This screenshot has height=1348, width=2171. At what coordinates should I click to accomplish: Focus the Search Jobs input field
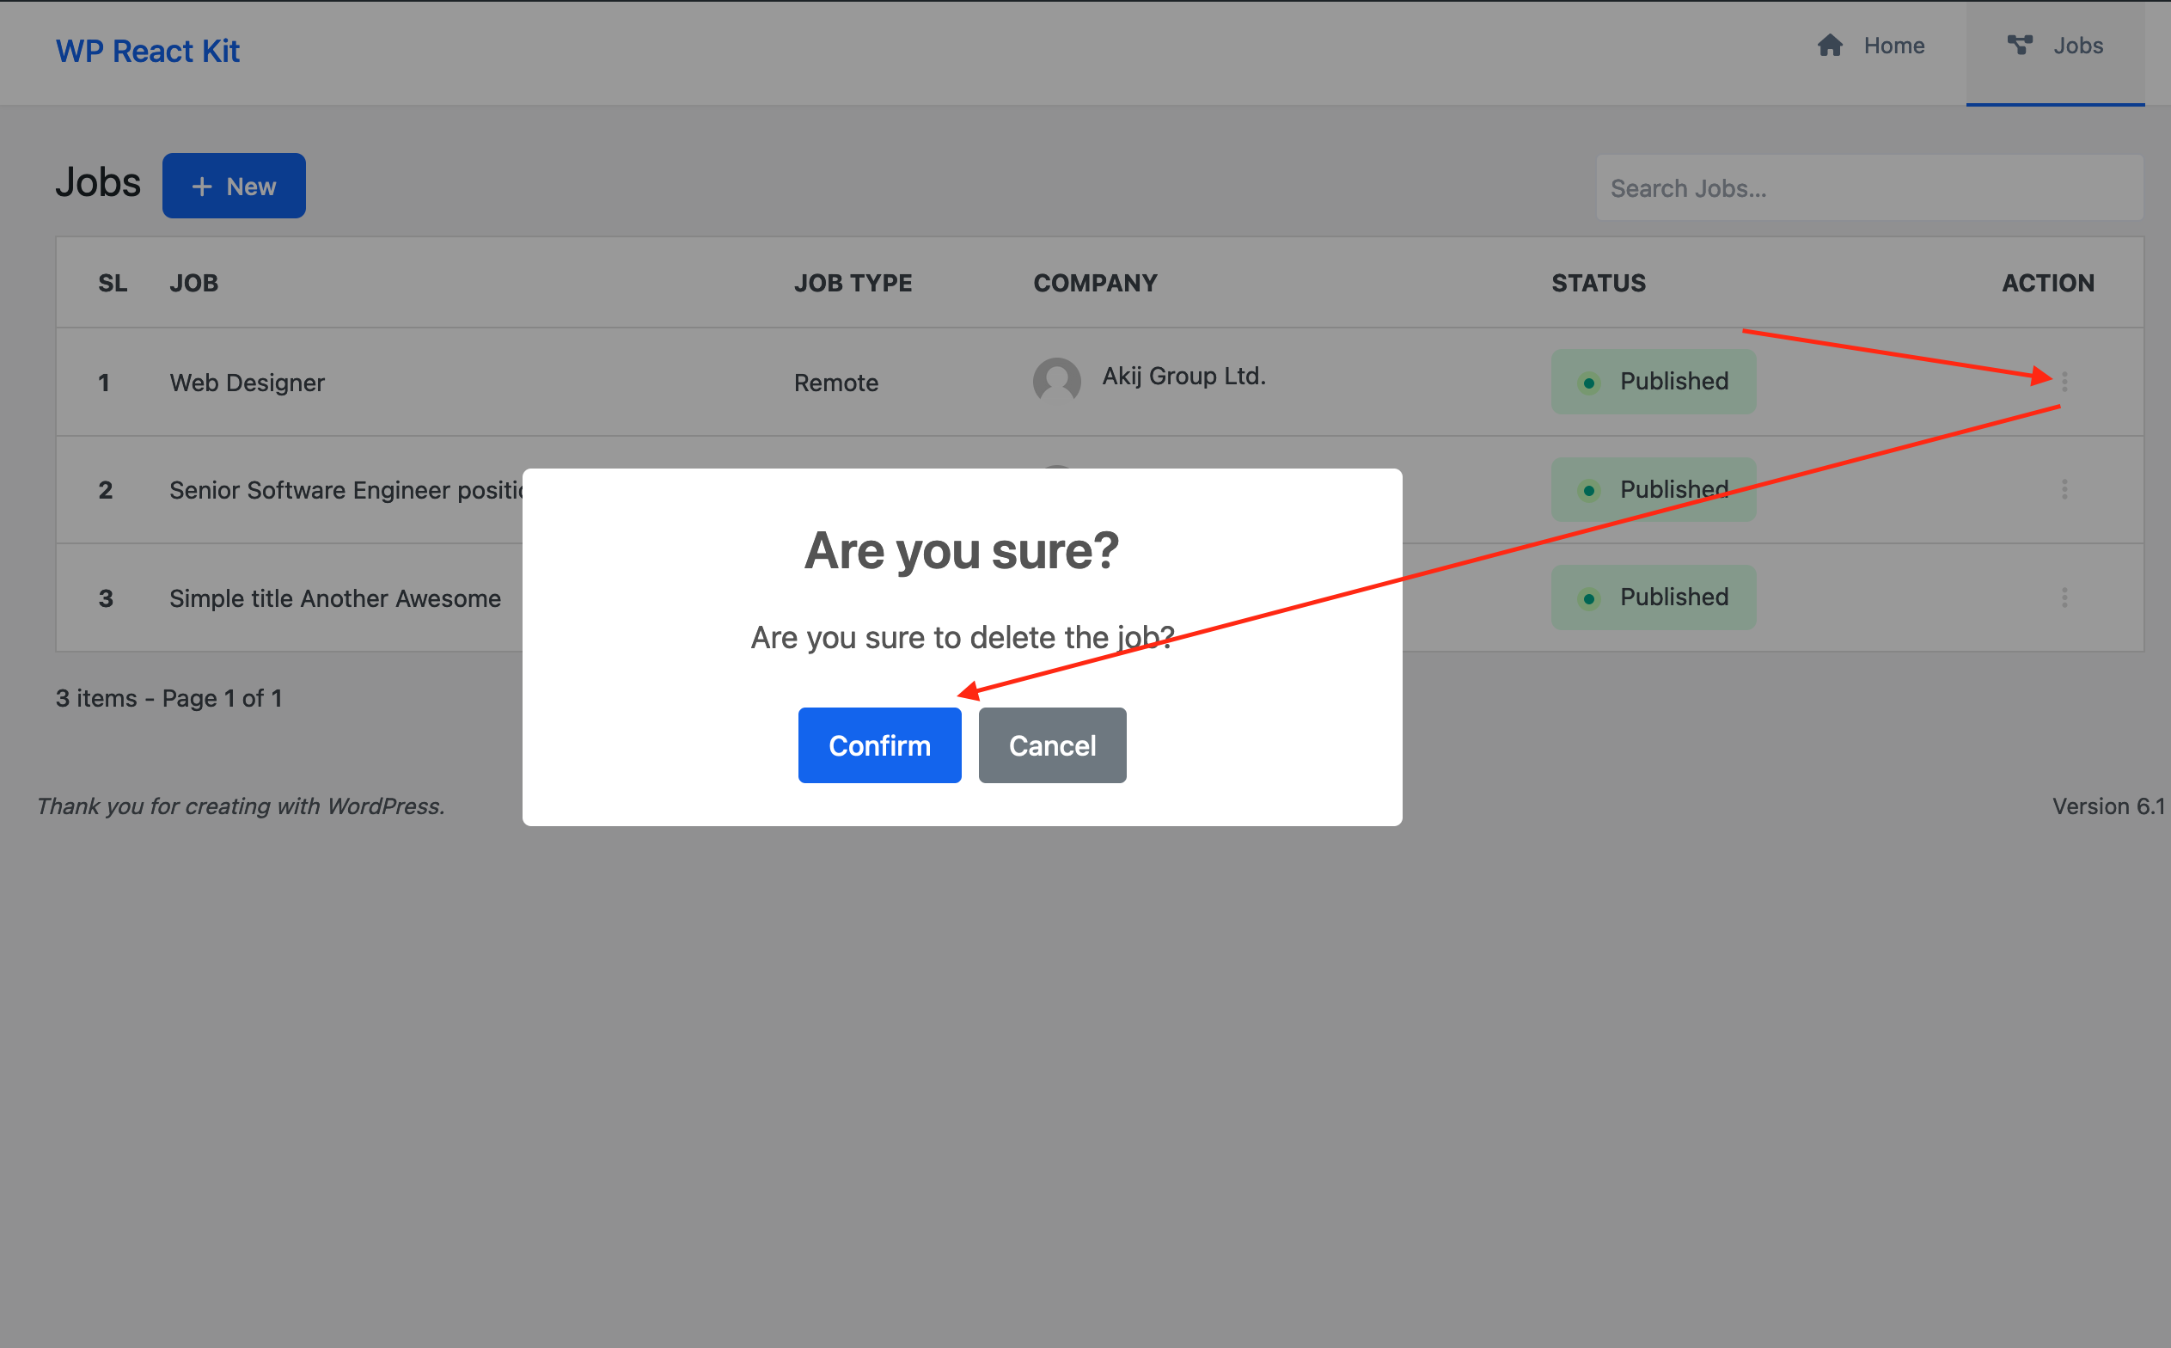(x=1868, y=188)
